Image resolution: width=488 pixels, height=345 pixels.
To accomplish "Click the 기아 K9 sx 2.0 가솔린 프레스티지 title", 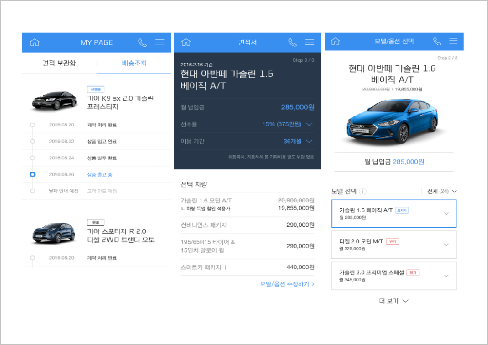I will (120, 103).
